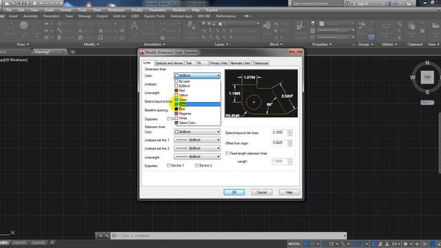Click the TOP face of the ViewCube
The width and height of the screenshot is (441, 248).
[x=427, y=77]
